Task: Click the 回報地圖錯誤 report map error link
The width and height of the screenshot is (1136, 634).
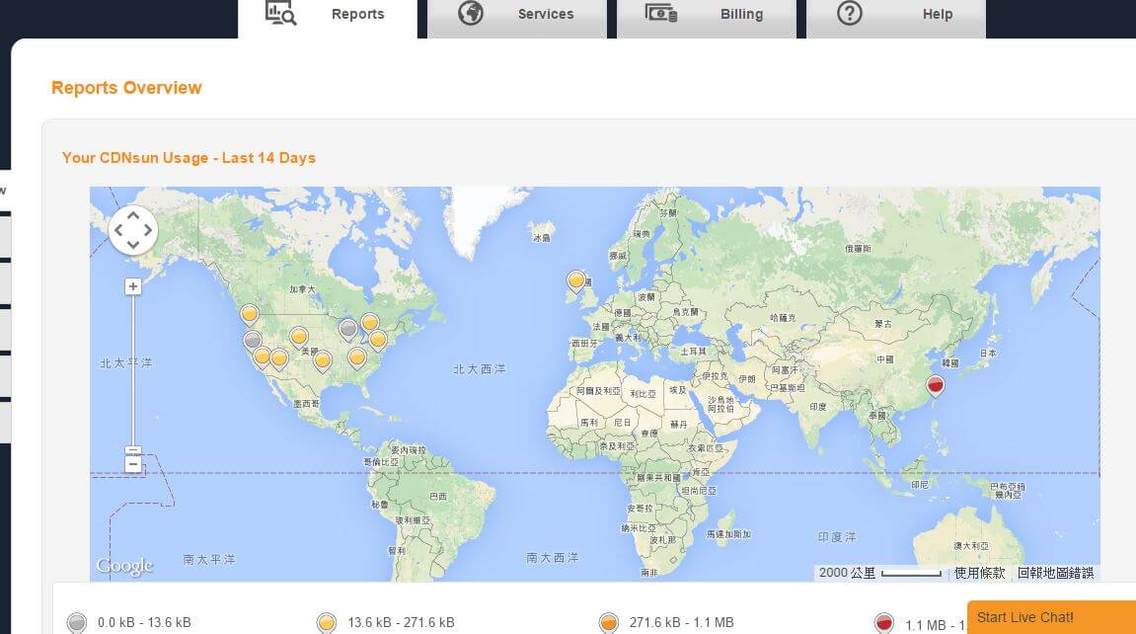Action: 1056,573
